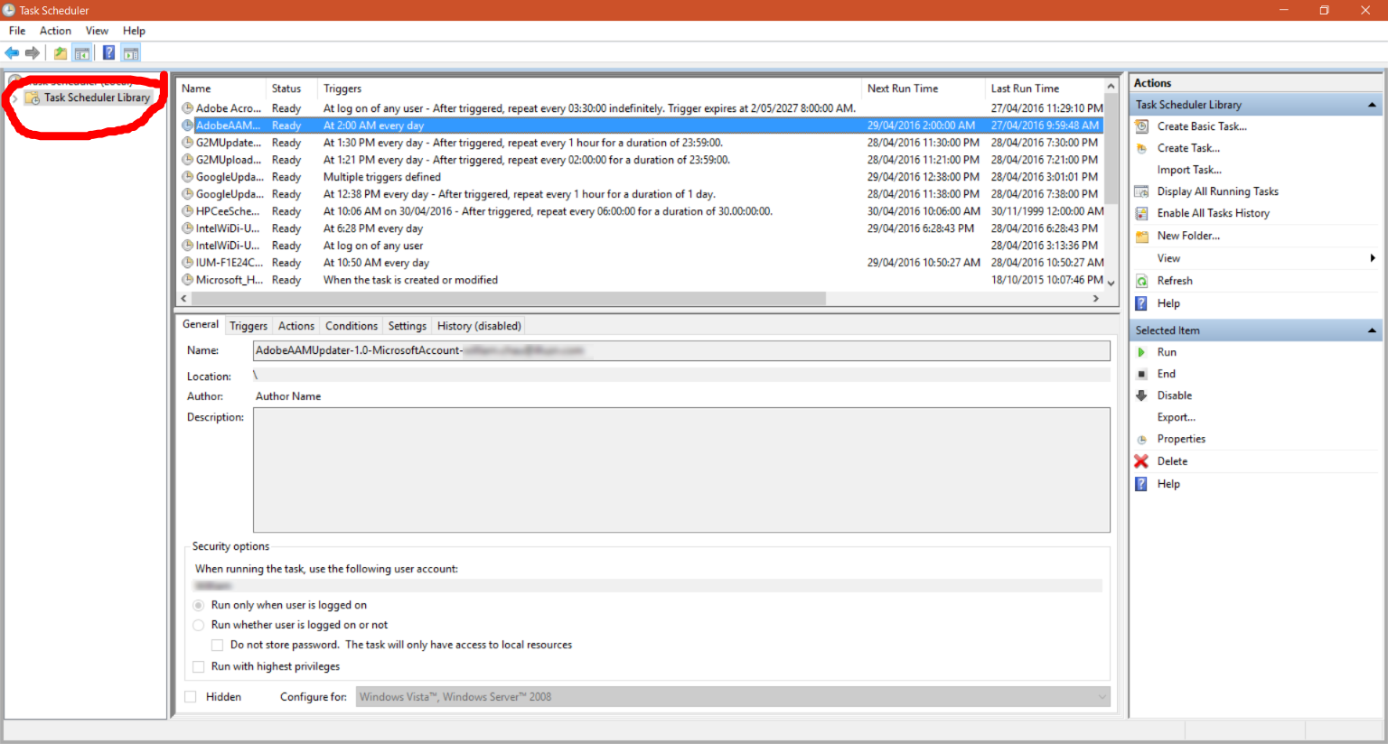The image size is (1388, 744).
Task: Select the 'G2MUpload...' task row
Action: click(x=642, y=160)
